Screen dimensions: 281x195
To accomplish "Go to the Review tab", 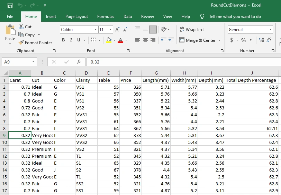I will click(147, 17).
